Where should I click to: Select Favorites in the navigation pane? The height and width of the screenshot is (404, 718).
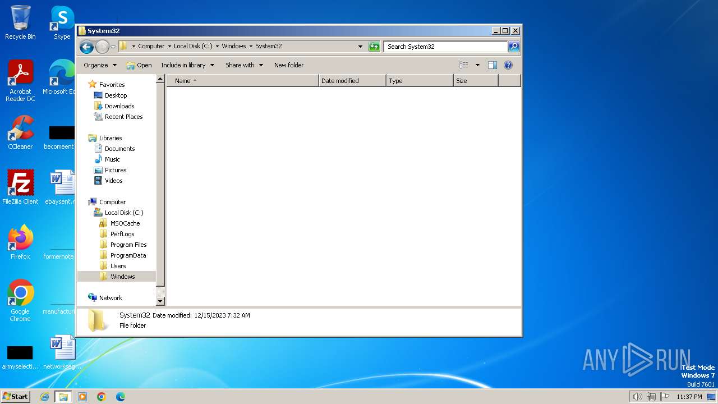point(112,85)
